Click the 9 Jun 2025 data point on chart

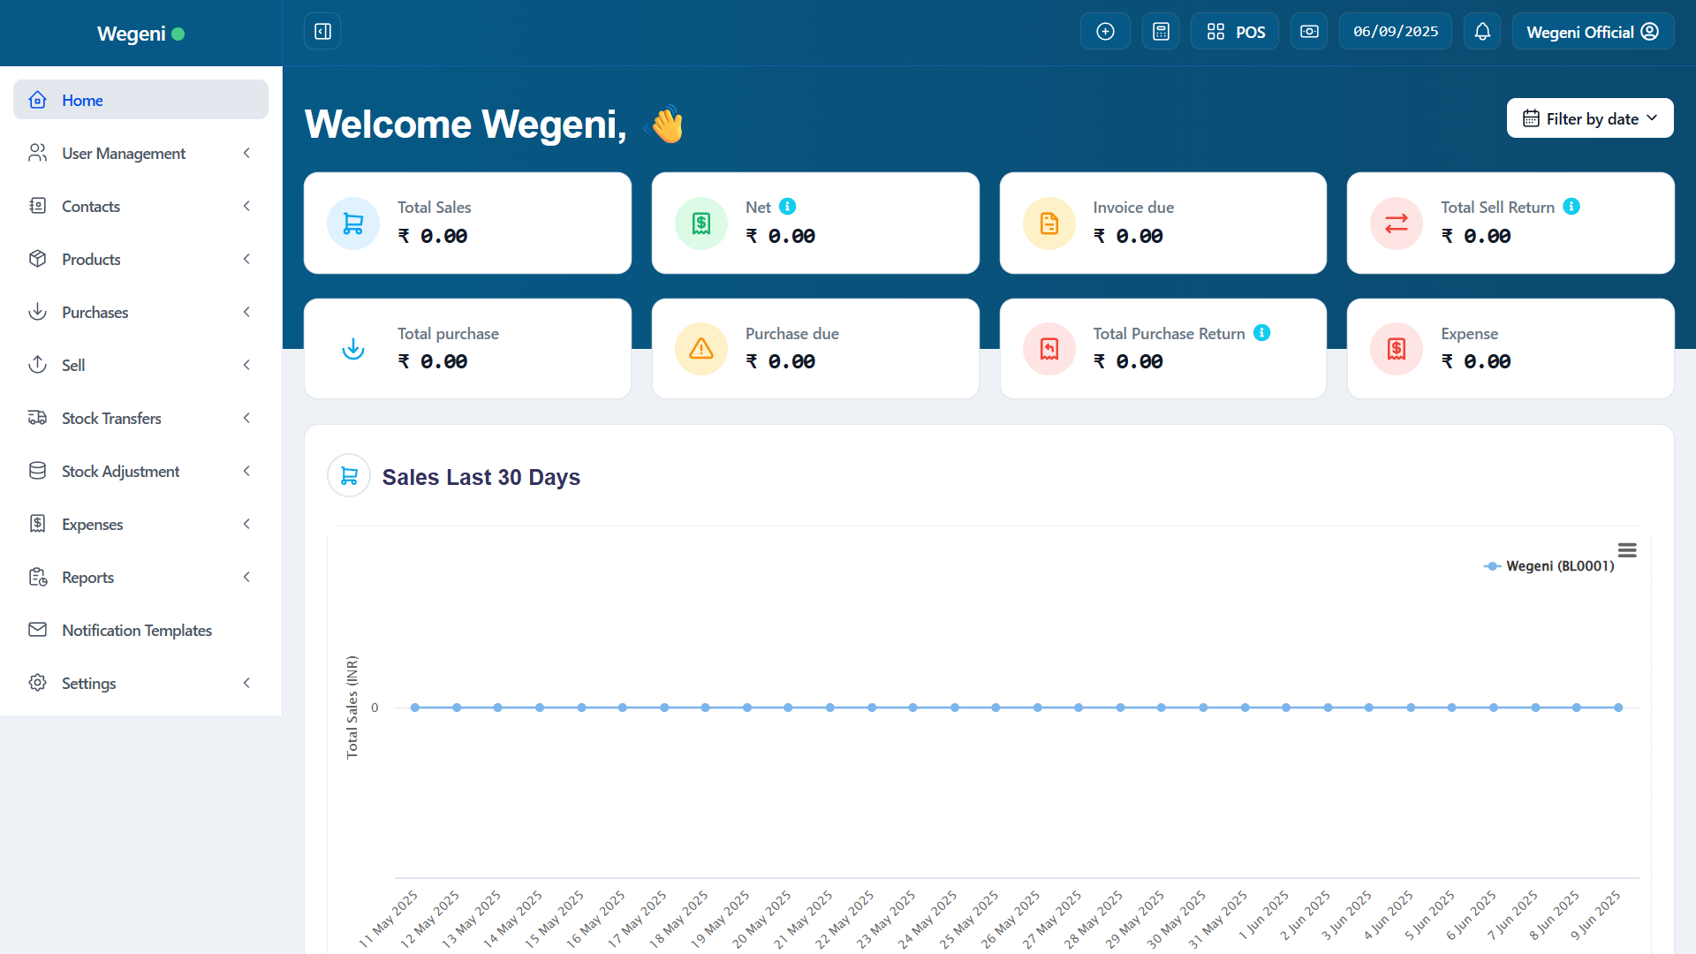tap(1618, 708)
